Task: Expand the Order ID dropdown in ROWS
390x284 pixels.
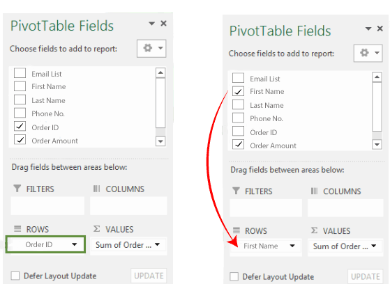Action: tap(75, 244)
